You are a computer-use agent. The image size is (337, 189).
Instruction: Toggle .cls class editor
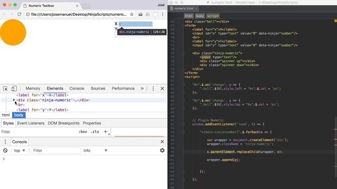(95, 132)
